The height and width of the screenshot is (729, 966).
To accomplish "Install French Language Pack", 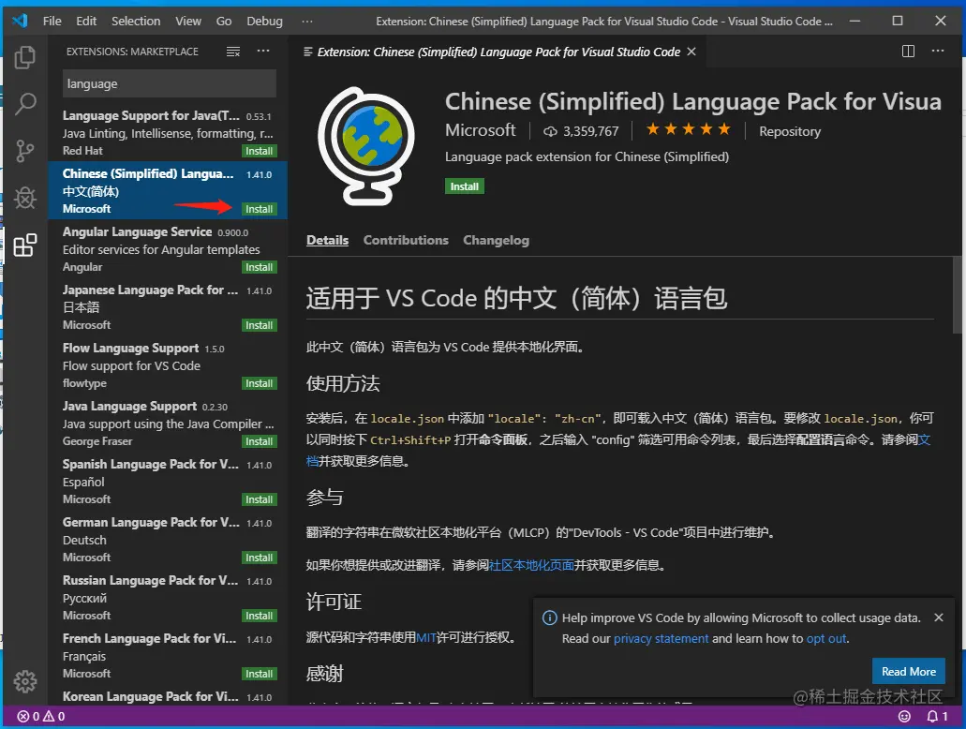I will tap(259, 674).
